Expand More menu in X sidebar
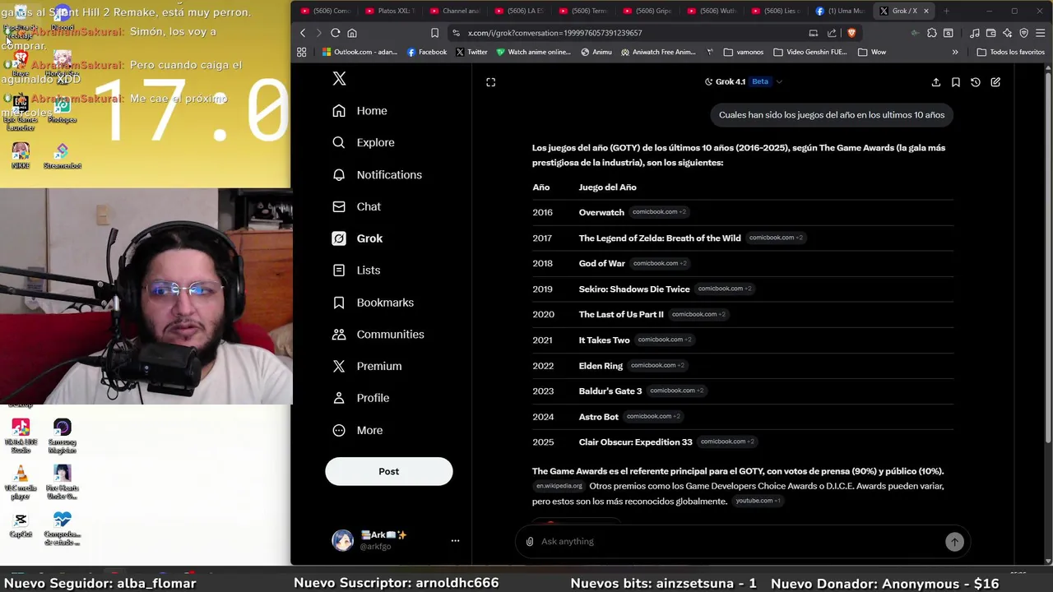The height and width of the screenshot is (592, 1053). click(x=357, y=430)
